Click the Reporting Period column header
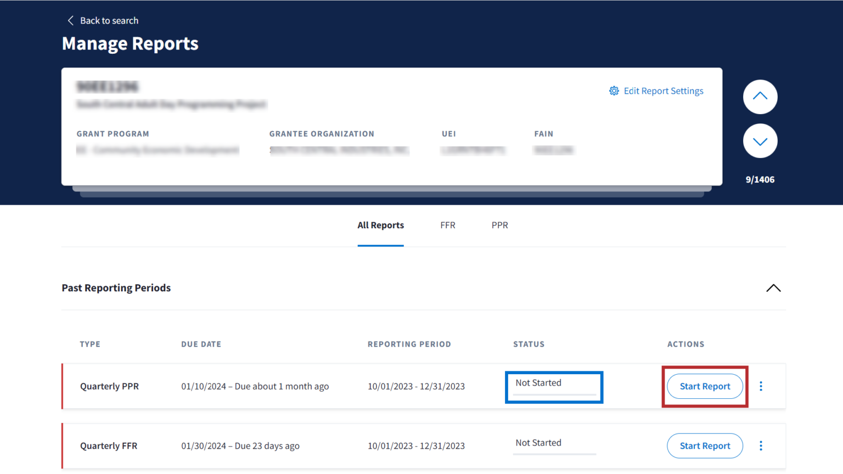Image resolution: width=843 pixels, height=474 pixels. coord(409,345)
